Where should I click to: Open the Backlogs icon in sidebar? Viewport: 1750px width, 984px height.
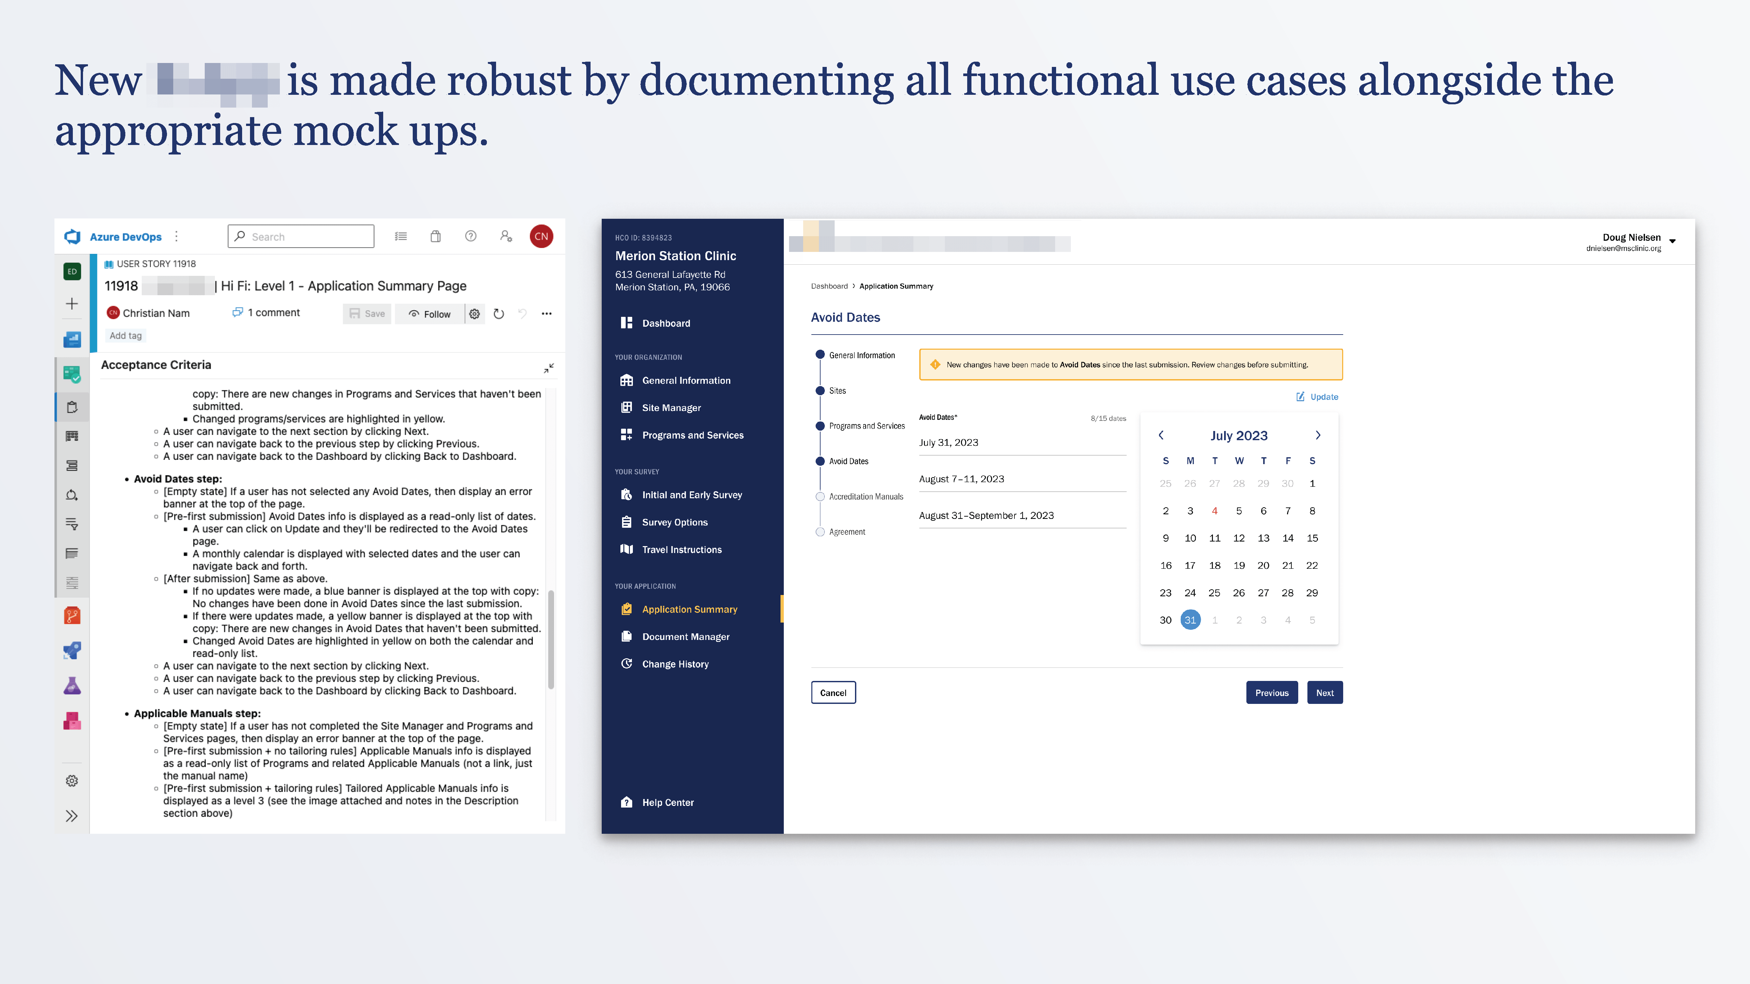coord(72,466)
